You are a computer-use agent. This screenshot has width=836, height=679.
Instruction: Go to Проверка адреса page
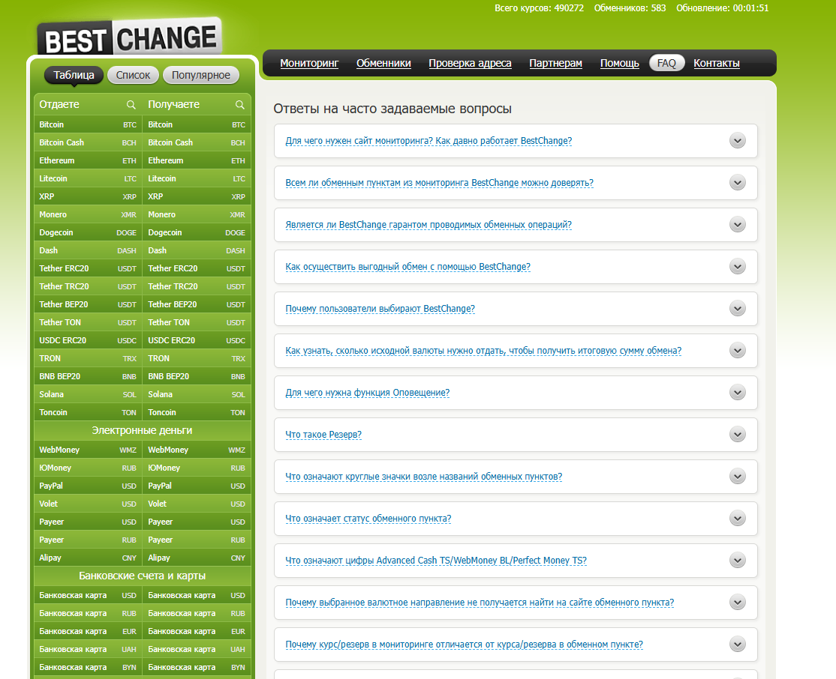pos(470,64)
